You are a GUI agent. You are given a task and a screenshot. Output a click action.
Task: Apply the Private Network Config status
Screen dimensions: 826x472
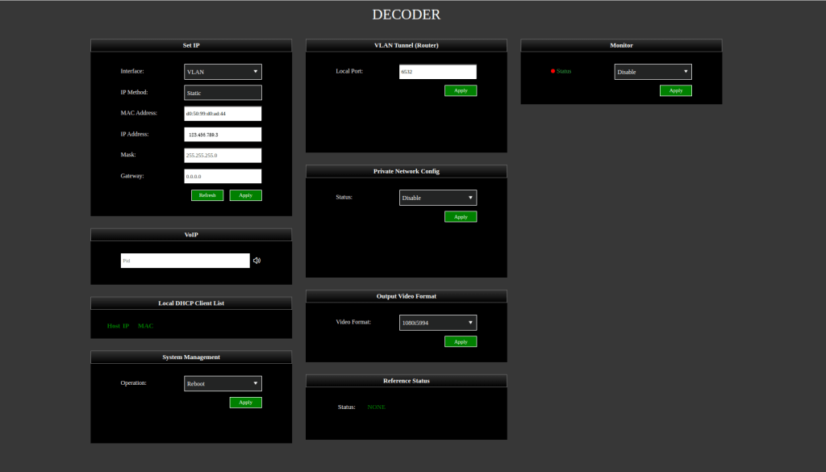(461, 216)
